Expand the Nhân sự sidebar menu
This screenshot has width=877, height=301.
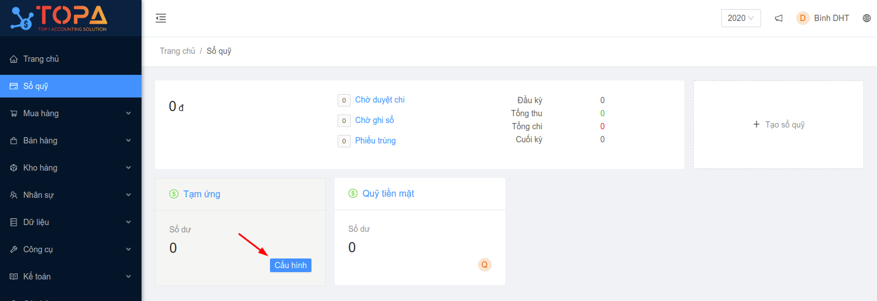[x=70, y=195]
